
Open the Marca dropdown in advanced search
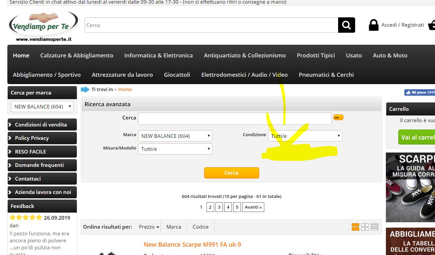175,136
